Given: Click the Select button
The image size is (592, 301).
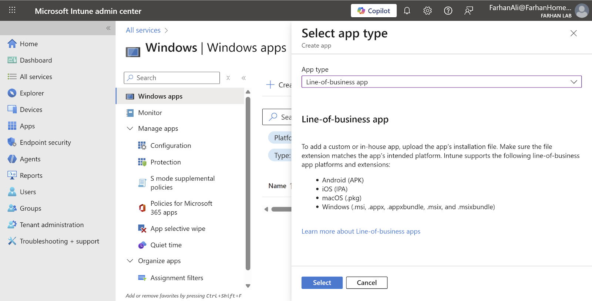Looking at the screenshot, I should coord(322,283).
